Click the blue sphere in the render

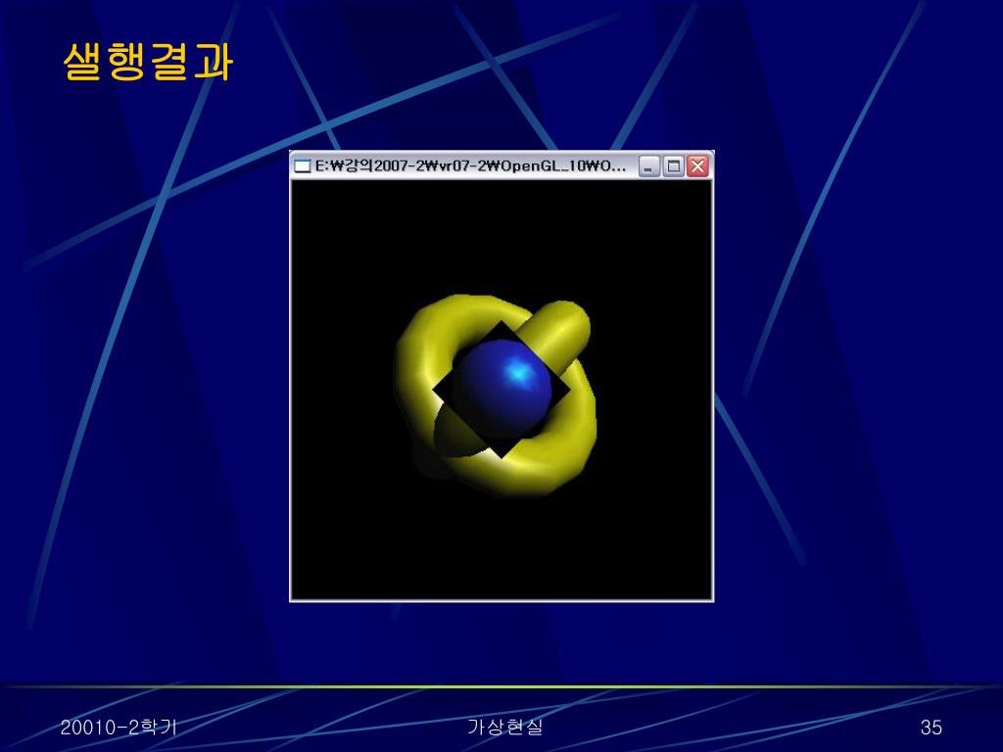[503, 390]
